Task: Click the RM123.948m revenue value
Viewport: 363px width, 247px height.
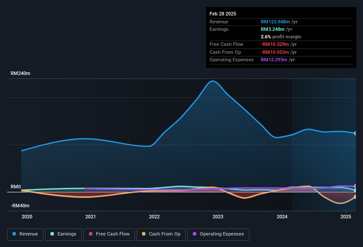Action: pos(275,22)
